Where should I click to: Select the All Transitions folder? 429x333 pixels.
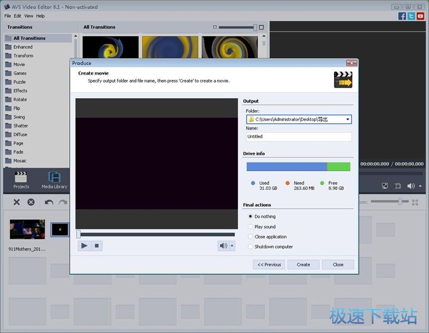point(38,38)
